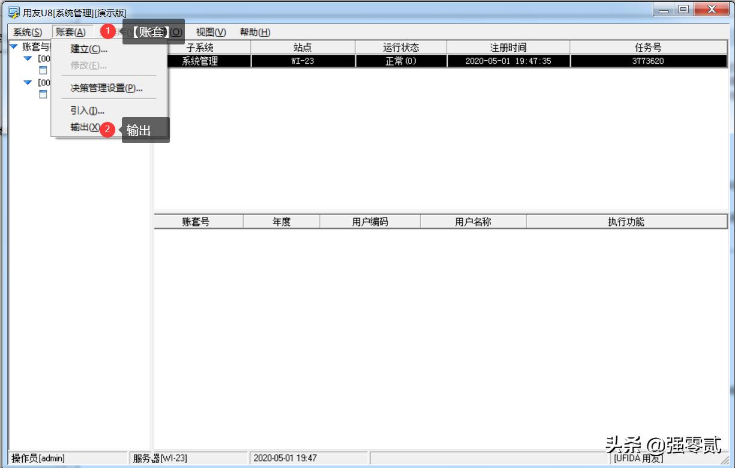Click the 账套号 column header in the lower table
Screen dimensions: 735x468
[198, 221]
